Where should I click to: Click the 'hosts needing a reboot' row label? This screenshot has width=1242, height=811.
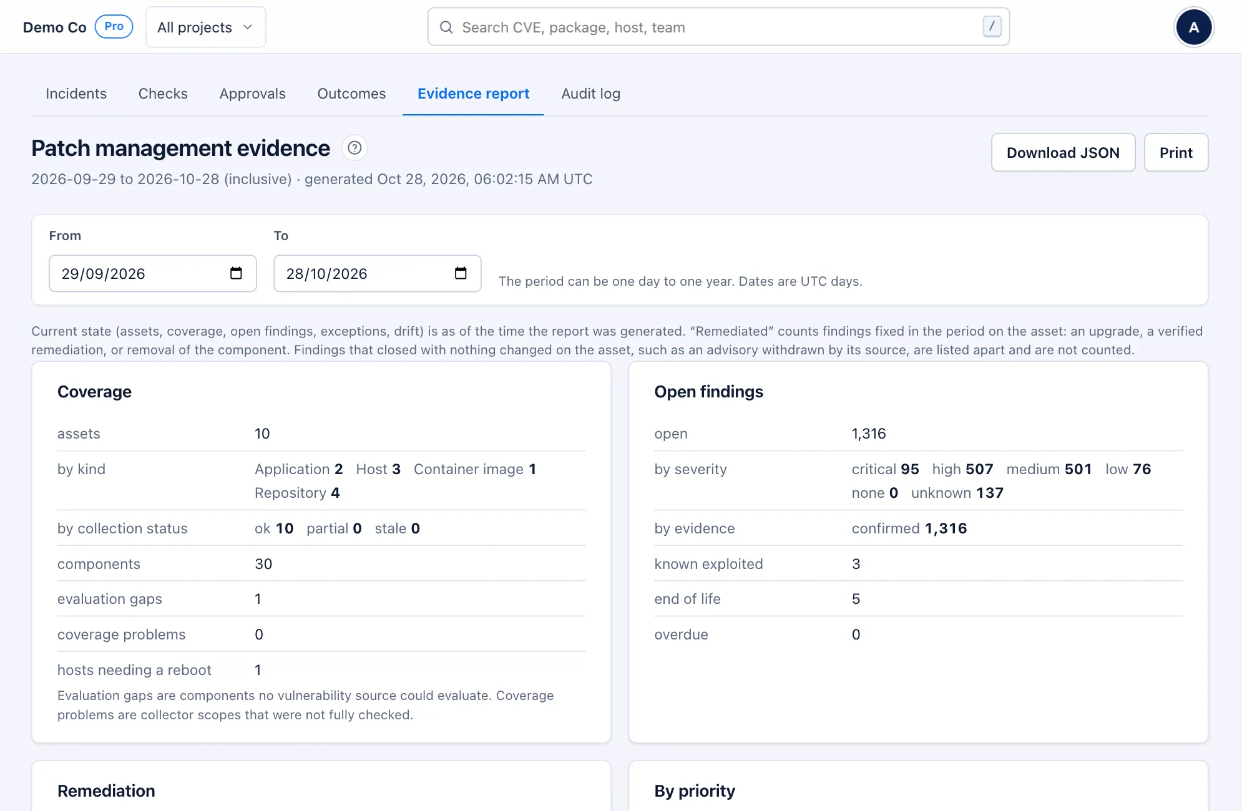[x=134, y=670]
